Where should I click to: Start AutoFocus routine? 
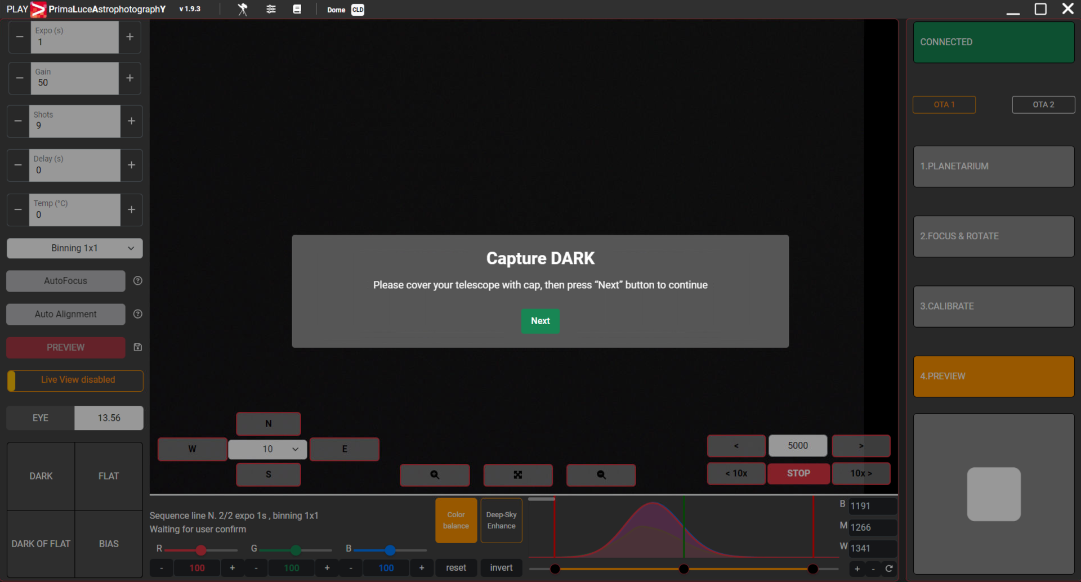point(66,281)
